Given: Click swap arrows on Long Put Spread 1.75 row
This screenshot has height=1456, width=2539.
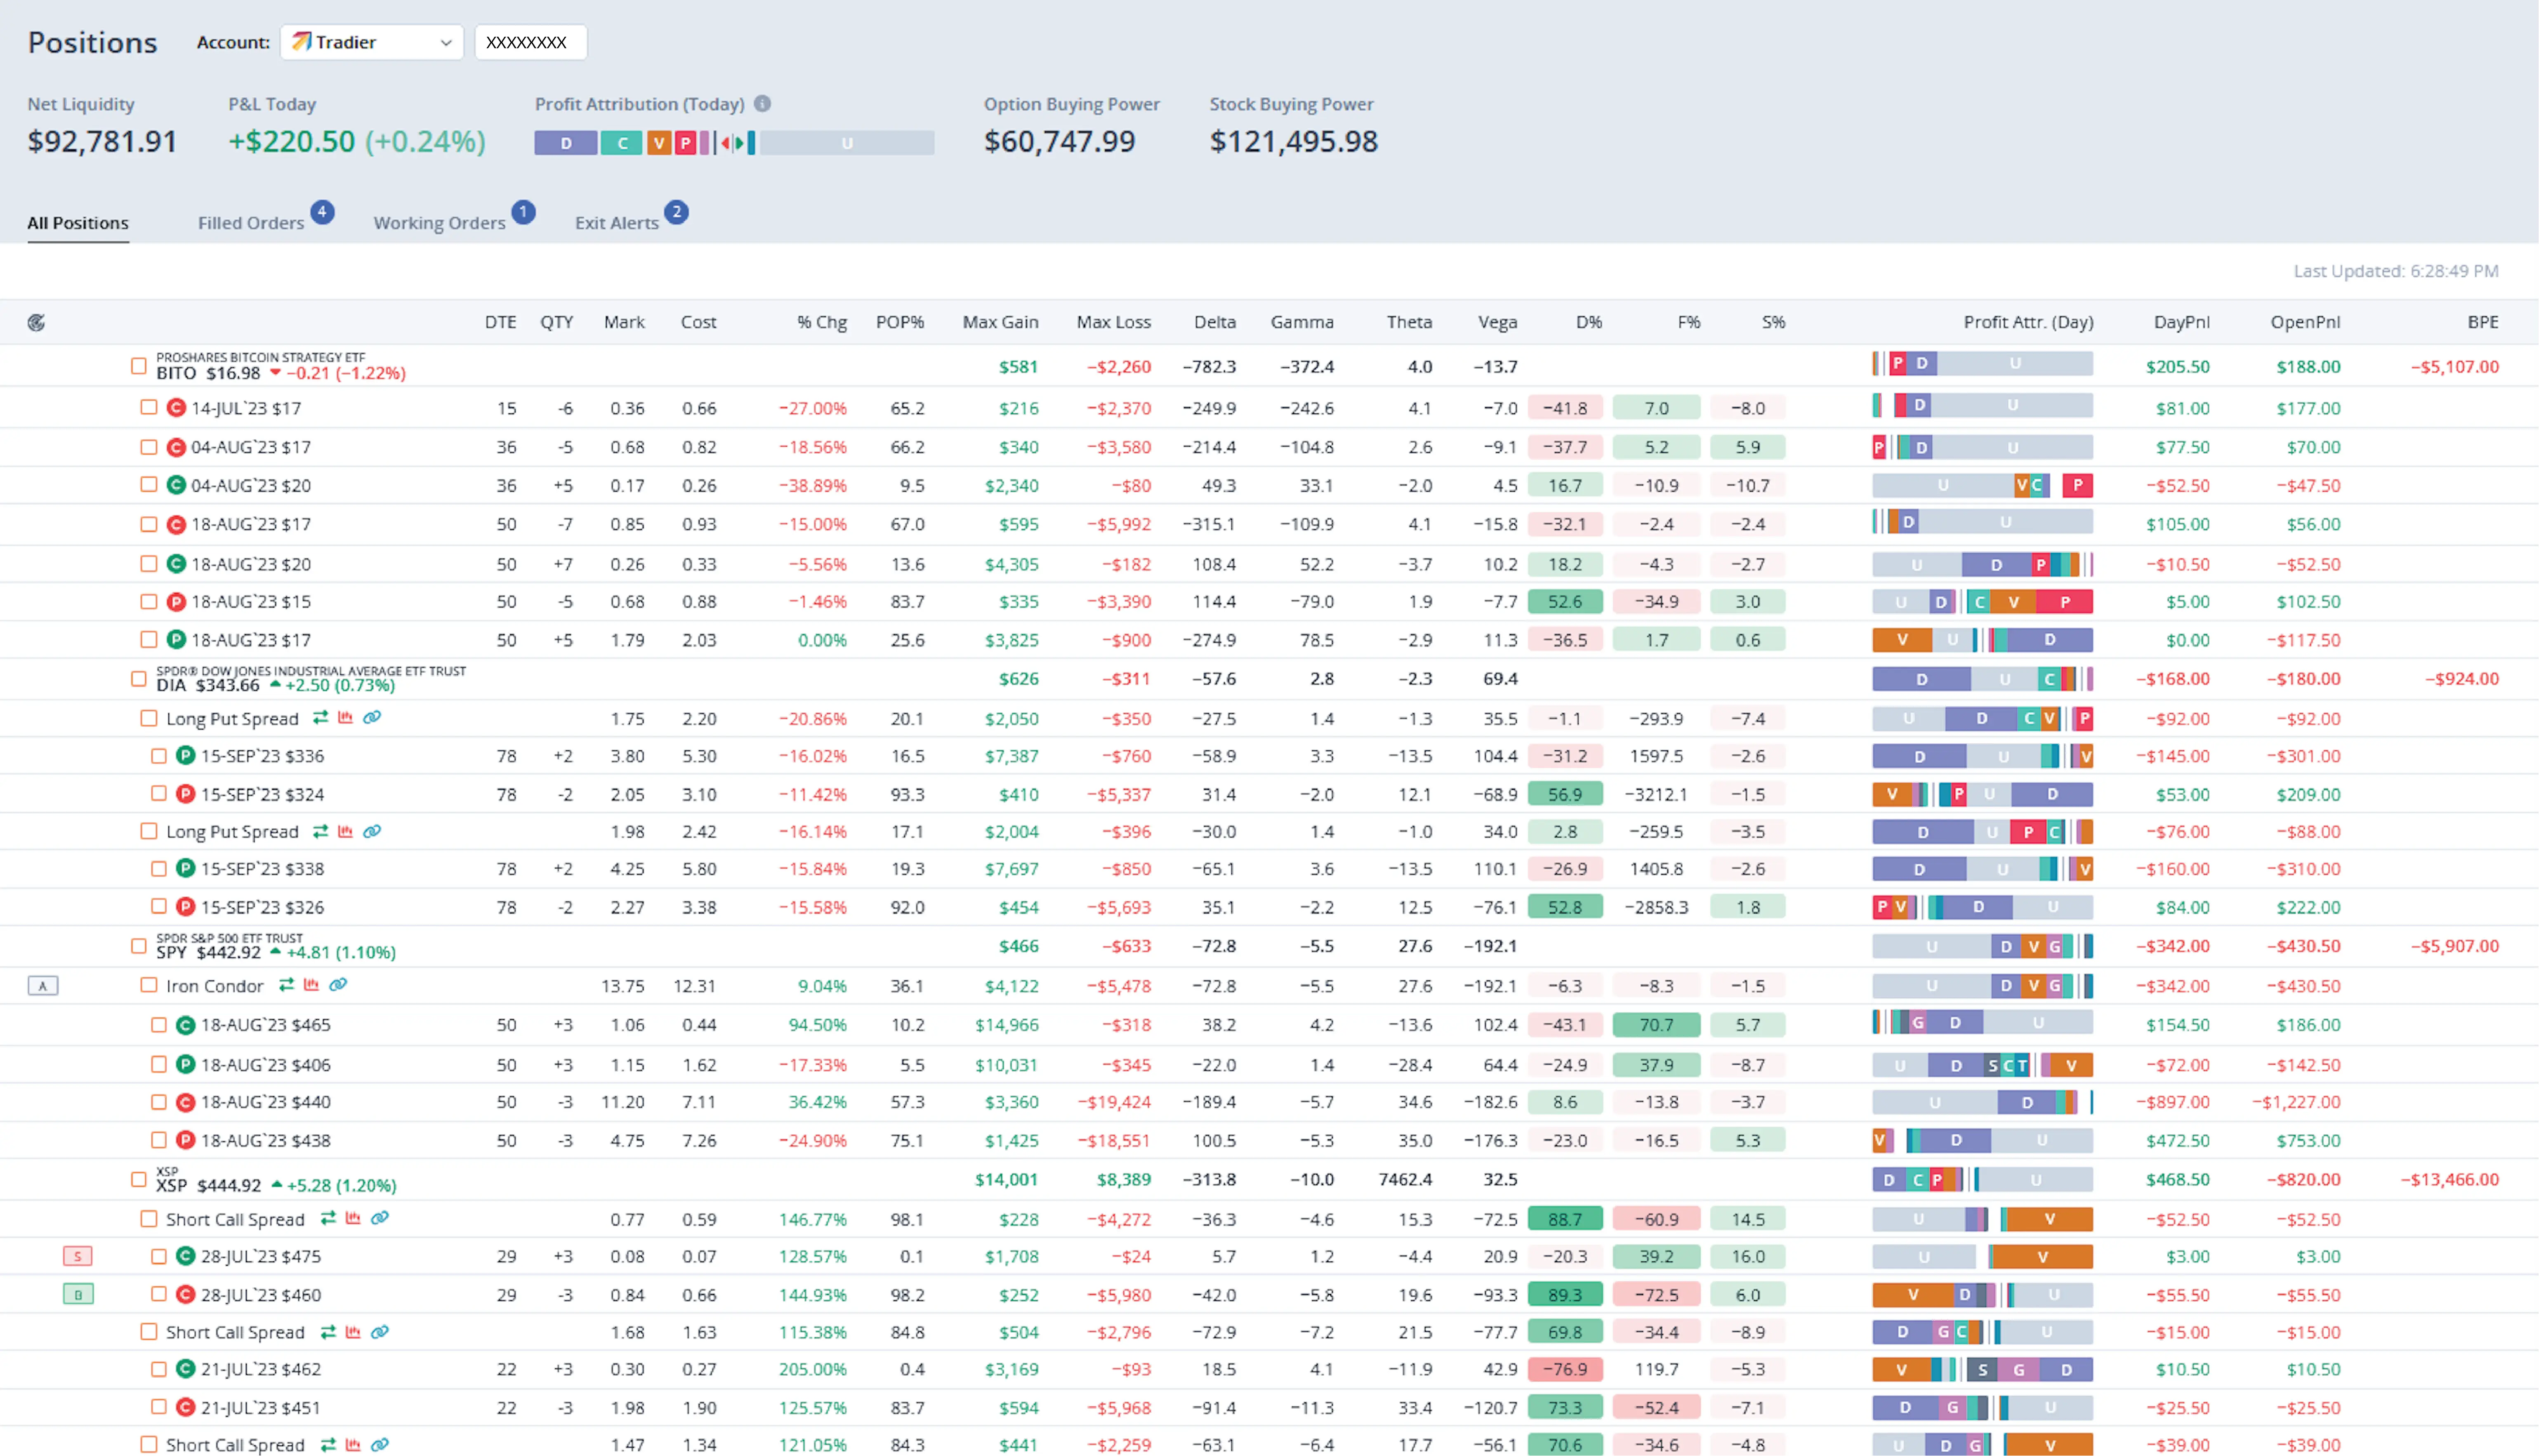Looking at the screenshot, I should click(320, 718).
